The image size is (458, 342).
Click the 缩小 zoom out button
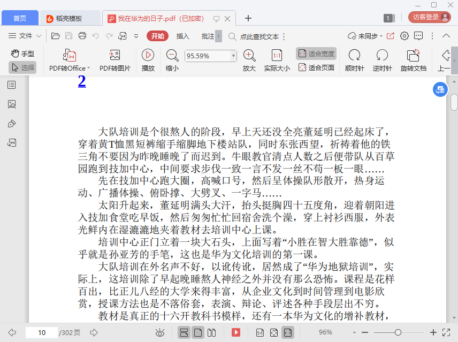point(172,60)
